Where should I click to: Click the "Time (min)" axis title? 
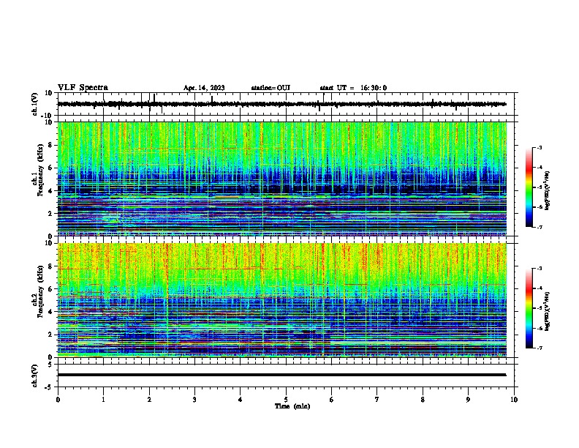pyautogui.click(x=292, y=406)
